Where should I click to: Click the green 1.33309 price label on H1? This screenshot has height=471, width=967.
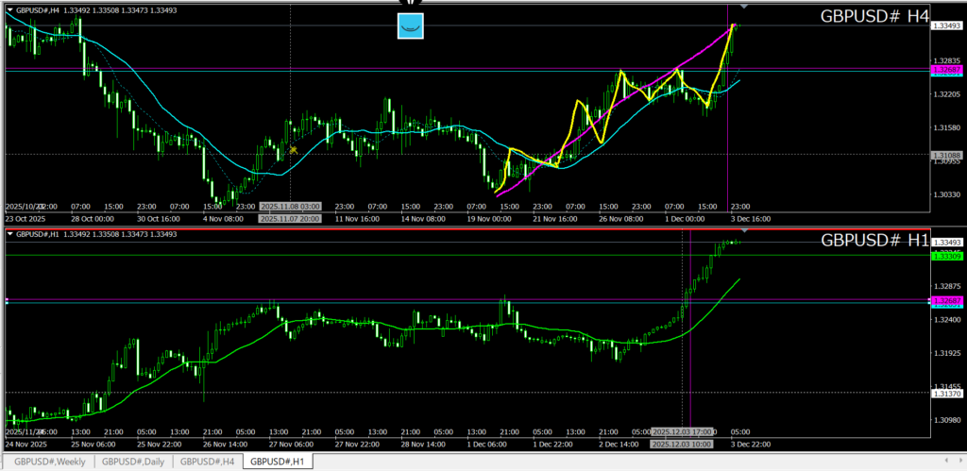tap(946, 256)
